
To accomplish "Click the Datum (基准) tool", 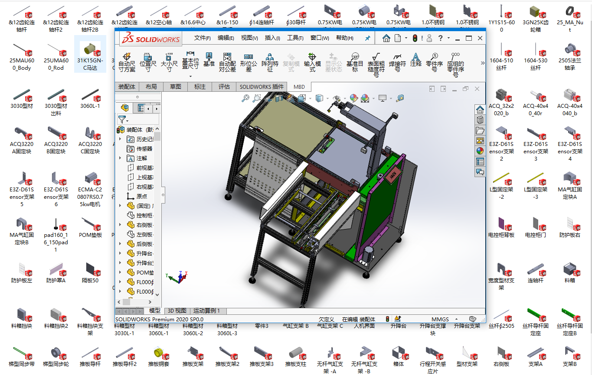I will (x=209, y=59).
